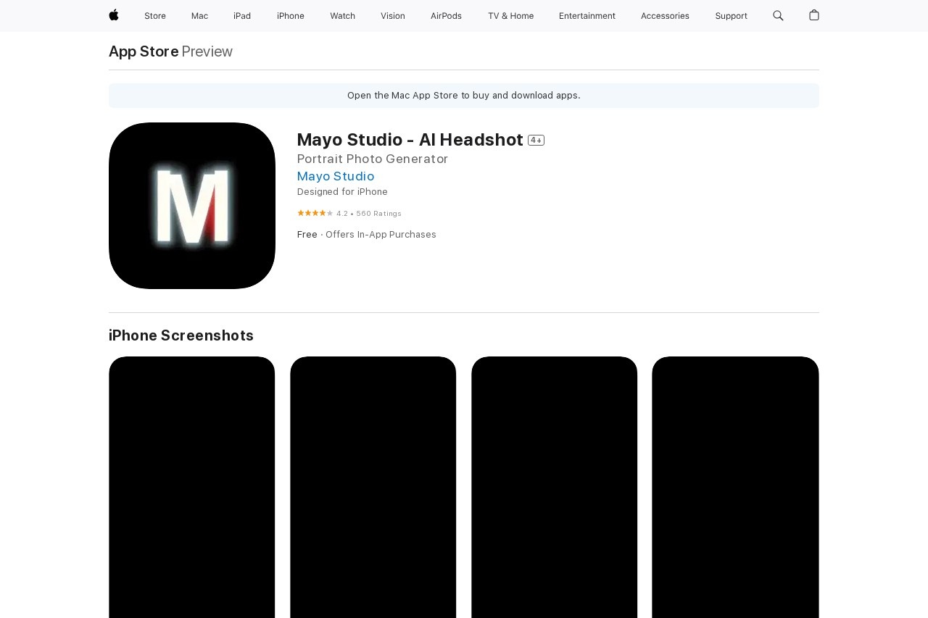Open the AirPods menu
928x618 pixels.
click(x=446, y=16)
